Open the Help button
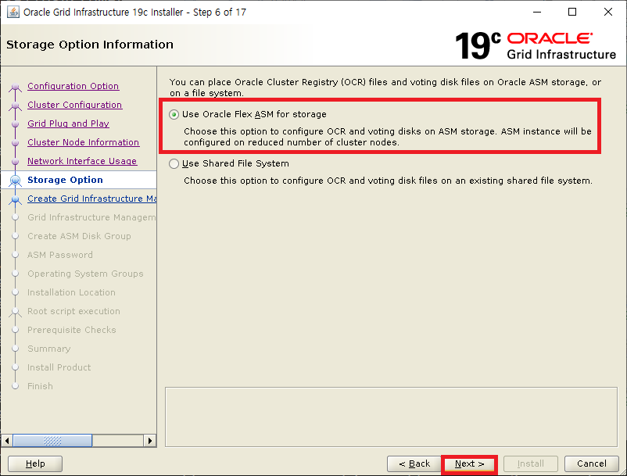627x476 pixels. (x=35, y=463)
